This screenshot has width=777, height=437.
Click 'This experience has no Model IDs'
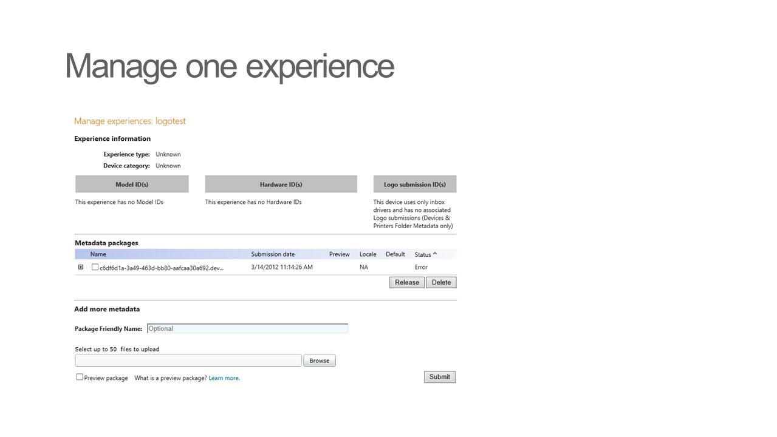click(119, 202)
